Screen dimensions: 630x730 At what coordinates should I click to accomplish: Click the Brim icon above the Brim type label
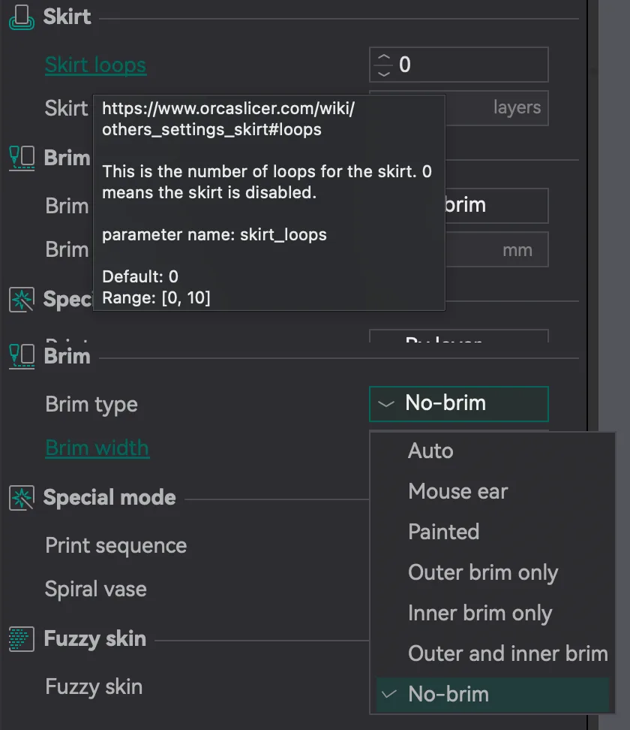[22, 357]
